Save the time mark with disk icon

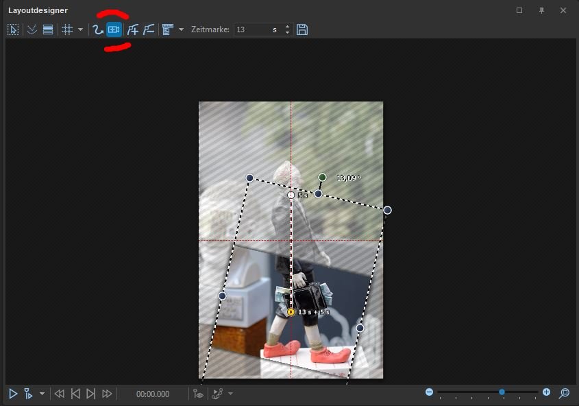point(302,29)
